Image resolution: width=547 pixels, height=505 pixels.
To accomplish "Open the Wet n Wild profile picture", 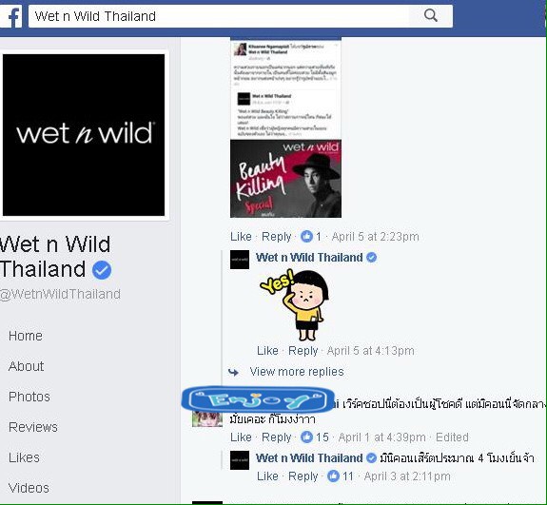I will (84, 135).
